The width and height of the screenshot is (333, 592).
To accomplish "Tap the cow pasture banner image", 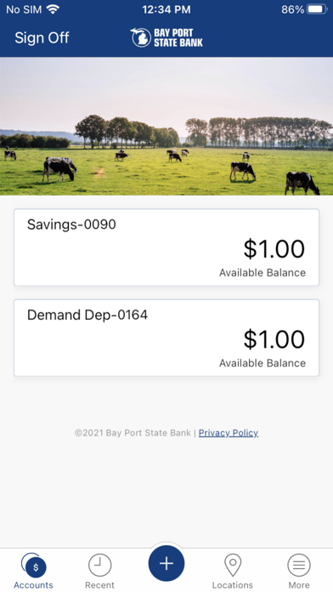I will [166, 126].
